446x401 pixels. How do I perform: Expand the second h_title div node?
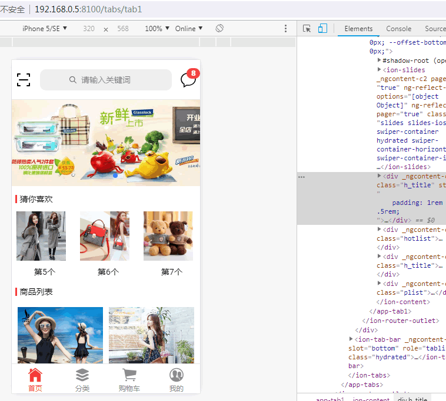[x=379, y=256]
